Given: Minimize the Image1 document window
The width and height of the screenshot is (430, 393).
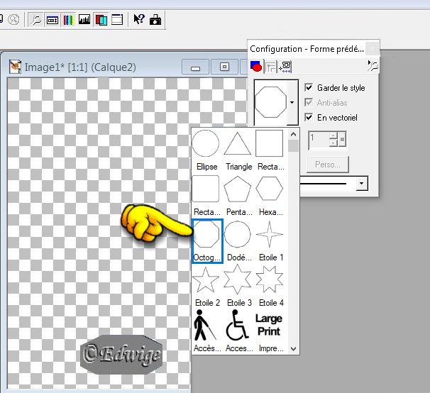Looking at the screenshot, I should (x=195, y=67).
